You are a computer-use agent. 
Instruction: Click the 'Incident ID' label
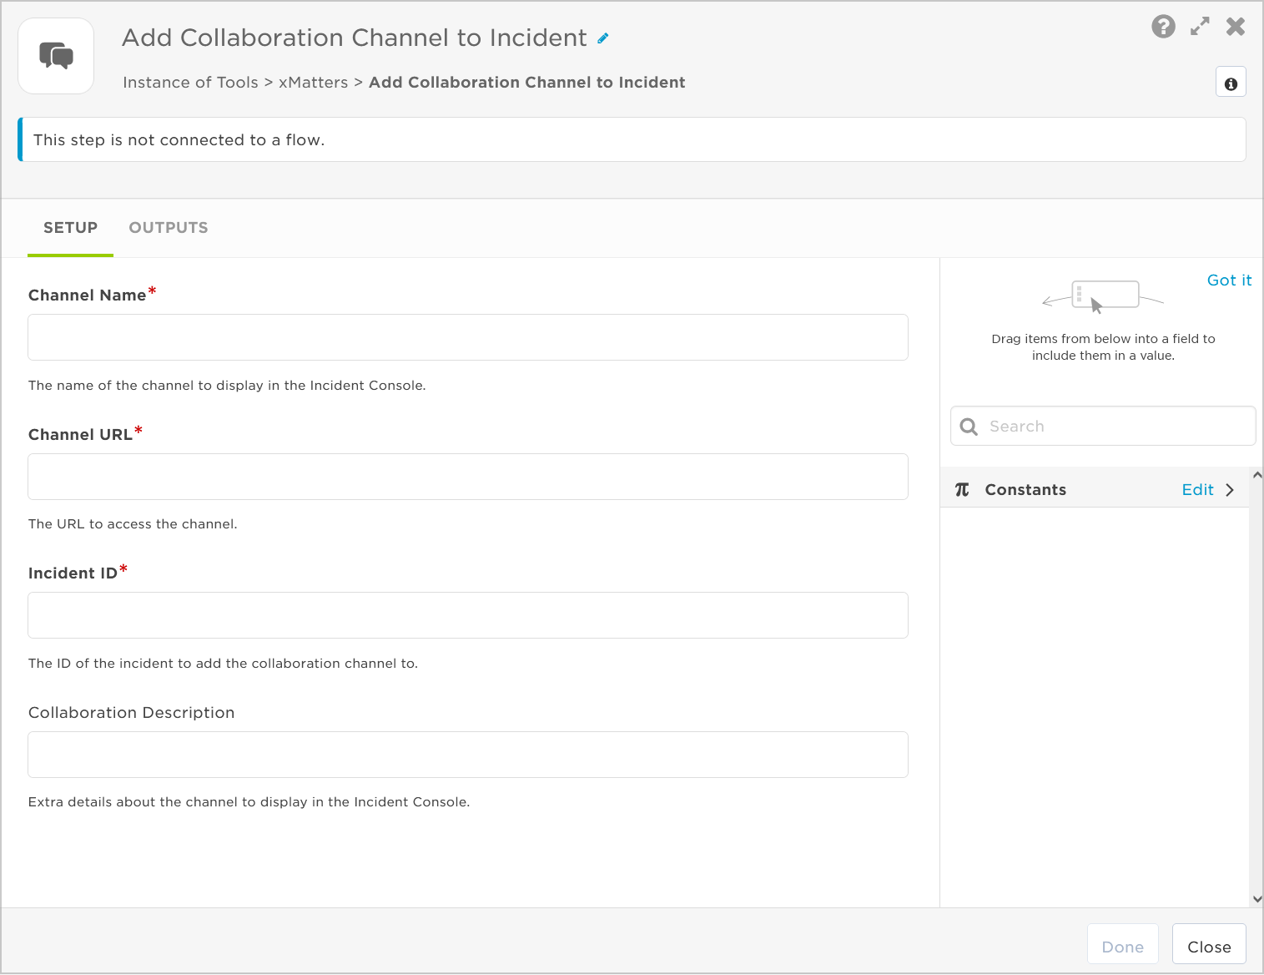[73, 573]
